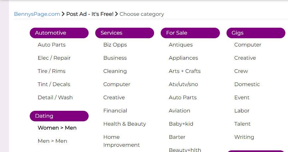Select Baby+kid under For Sale
The image size is (288, 152).
pos(181,124)
